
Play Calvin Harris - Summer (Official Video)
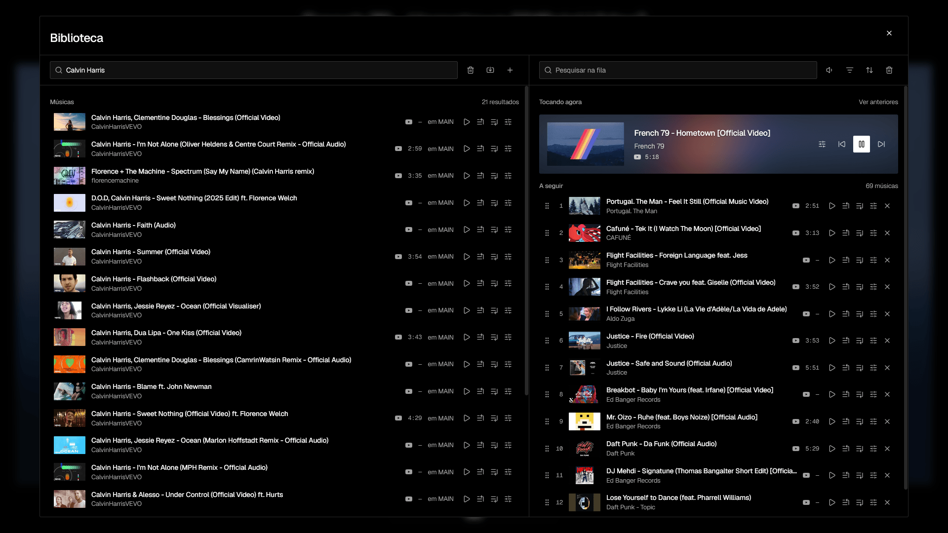tap(467, 257)
